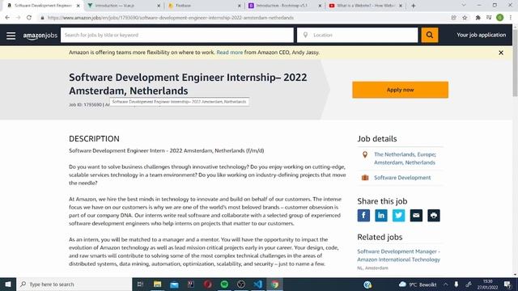Screen dimensions: 518x291
Task: Close the Vue.js tab
Action: pyautogui.click(x=159, y=6)
